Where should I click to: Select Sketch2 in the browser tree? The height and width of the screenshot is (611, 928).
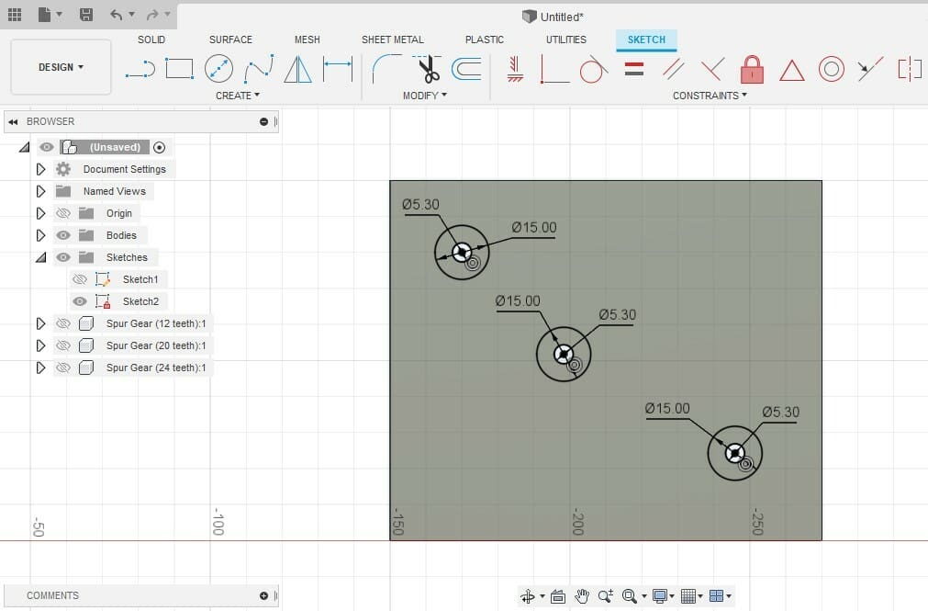140,301
